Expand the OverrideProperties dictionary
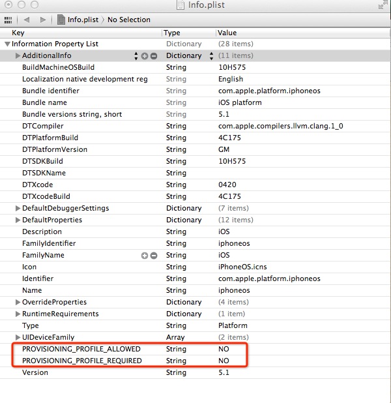The width and height of the screenshot is (391, 403). tap(18, 303)
